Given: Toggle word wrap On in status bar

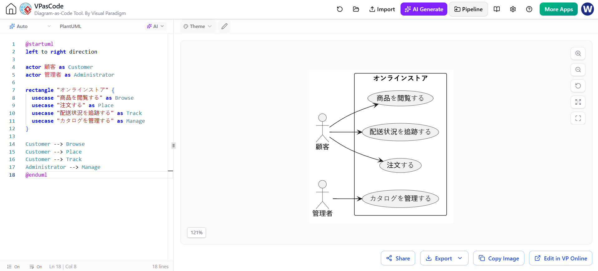Looking at the screenshot, I should 36,267.
